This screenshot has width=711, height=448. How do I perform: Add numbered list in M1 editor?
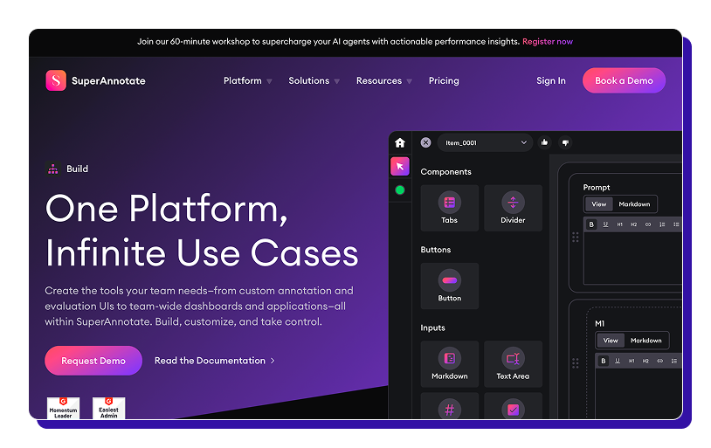click(674, 361)
